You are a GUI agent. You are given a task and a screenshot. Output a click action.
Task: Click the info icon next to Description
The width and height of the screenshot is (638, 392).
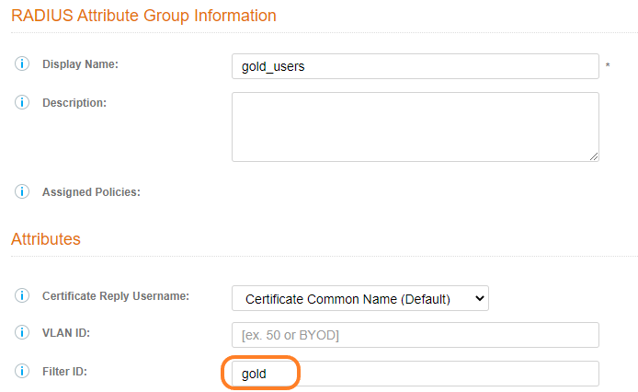coord(22,102)
